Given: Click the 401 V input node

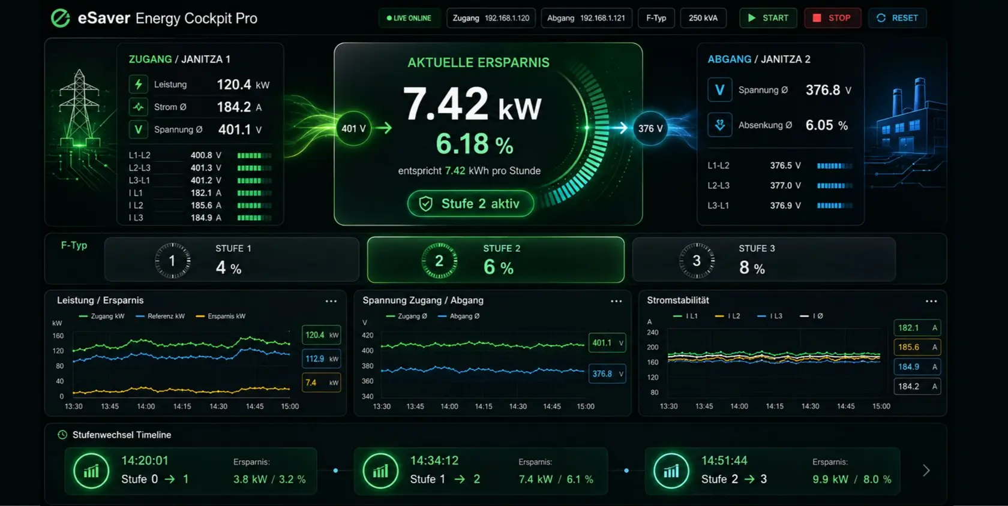Looking at the screenshot, I should [353, 128].
